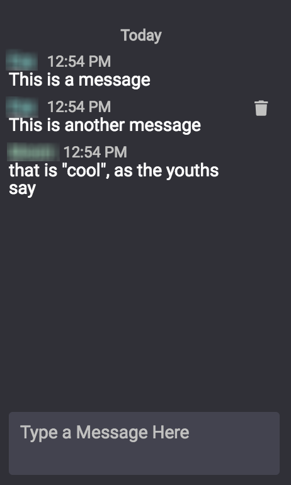
Task: Click the word "This" in the first message
Action: coord(25,79)
